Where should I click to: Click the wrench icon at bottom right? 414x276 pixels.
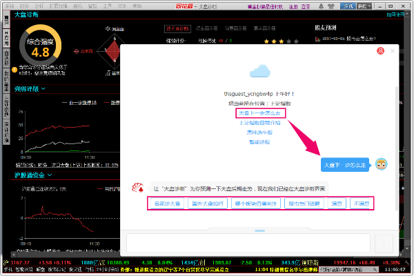(406, 262)
